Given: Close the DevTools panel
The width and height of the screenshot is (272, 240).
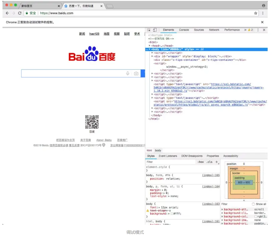Looking at the screenshot, I should [x=264, y=30].
